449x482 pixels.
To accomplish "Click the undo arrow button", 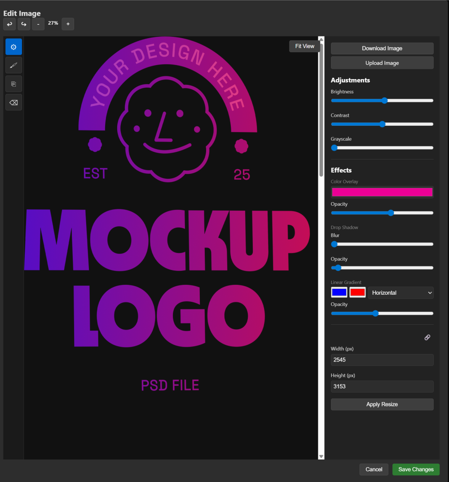I will 9,24.
